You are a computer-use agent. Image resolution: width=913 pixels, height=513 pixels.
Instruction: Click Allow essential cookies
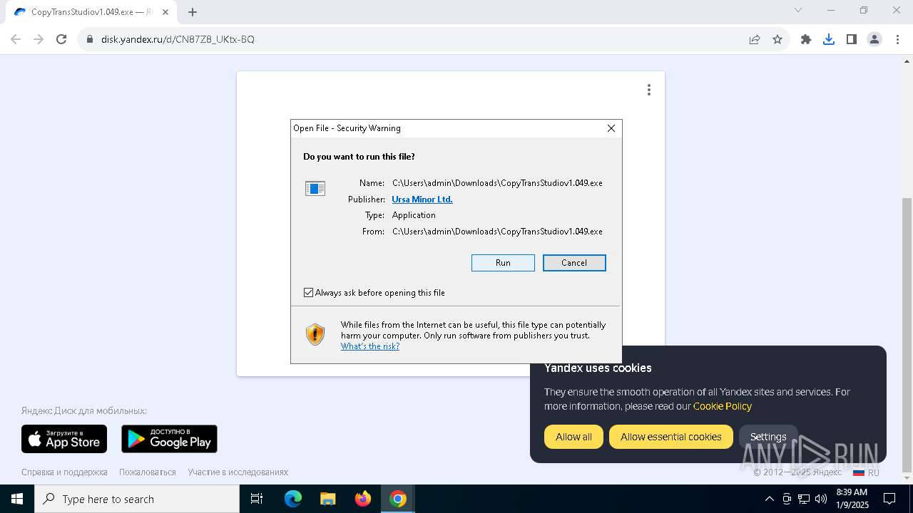pos(671,437)
